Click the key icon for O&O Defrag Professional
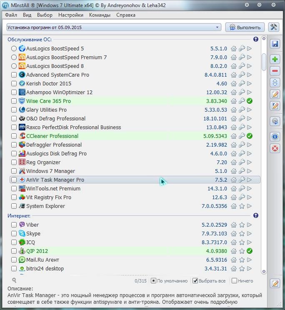 point(242,118)
